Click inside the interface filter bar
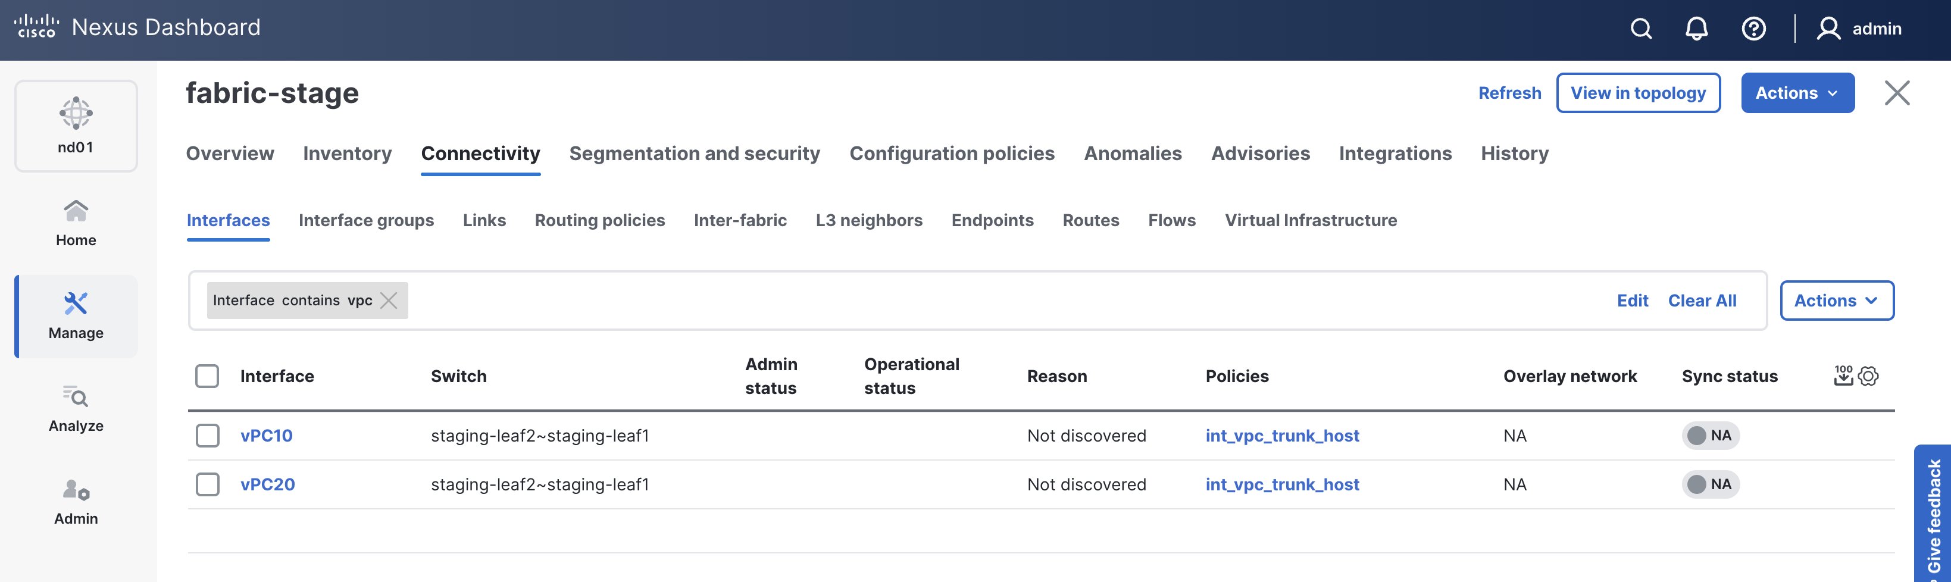This screenshot has width=1951, height=582. pos(984,301)
